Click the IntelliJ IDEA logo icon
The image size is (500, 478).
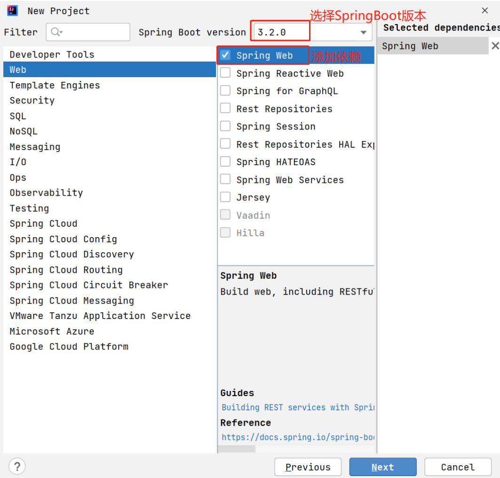point(12,10)
